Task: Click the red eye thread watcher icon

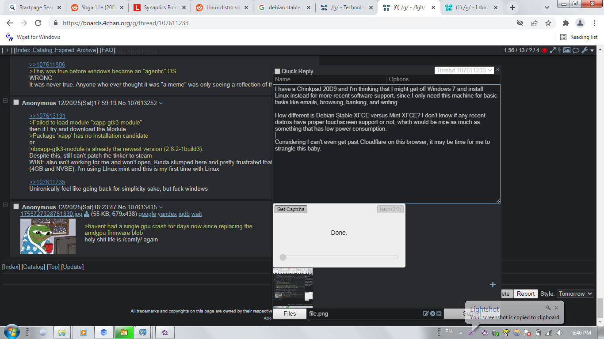Action: (544, 50)
